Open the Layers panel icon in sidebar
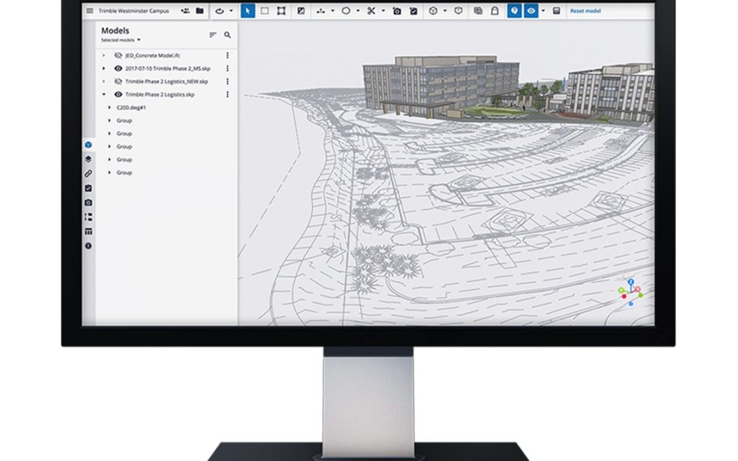This screenshot has width=738, height=461. point(88,158)
